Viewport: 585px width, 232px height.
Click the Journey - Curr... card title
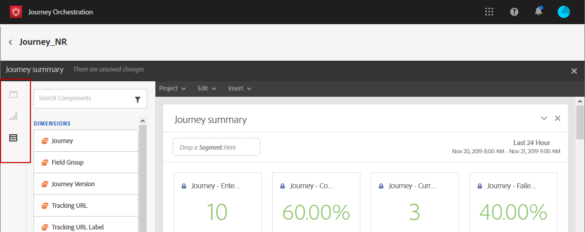412,186
